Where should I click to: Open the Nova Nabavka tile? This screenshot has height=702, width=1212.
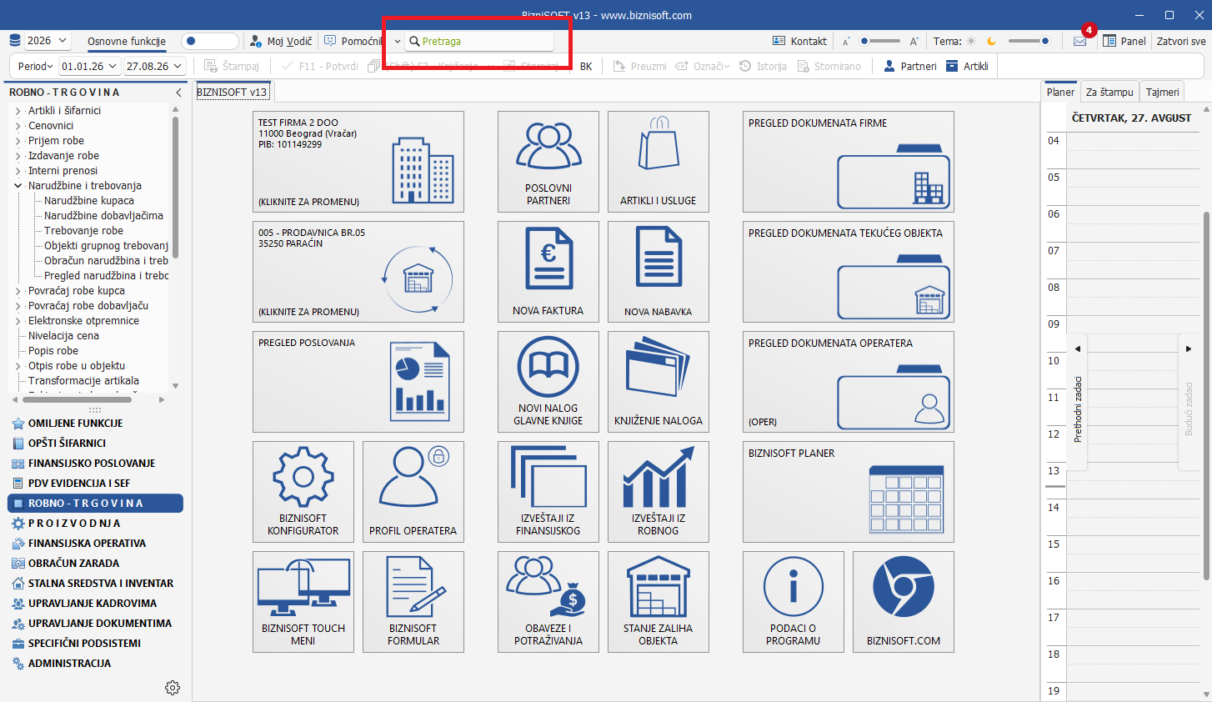click(x=658, y=272)
